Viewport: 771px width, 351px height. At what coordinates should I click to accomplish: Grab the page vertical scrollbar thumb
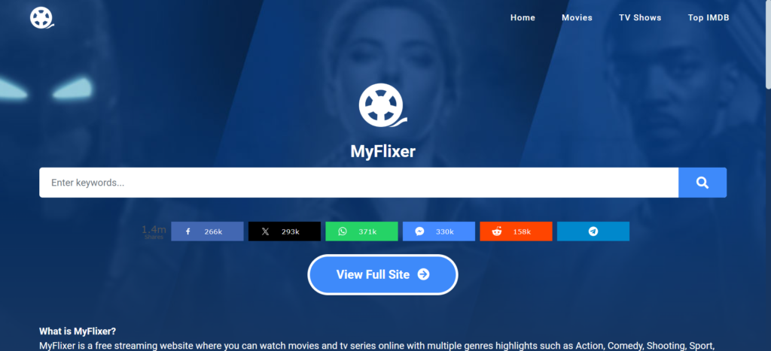[768, 45]
